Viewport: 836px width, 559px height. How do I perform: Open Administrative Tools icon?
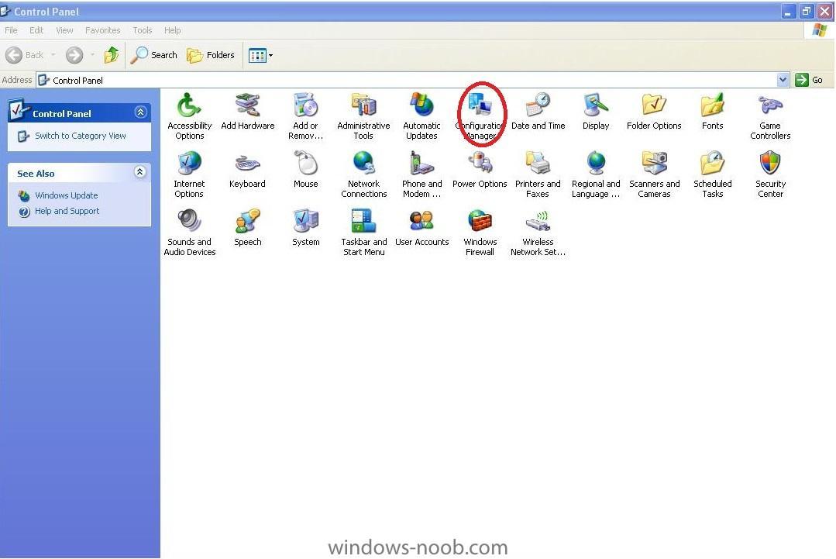[363, 116]
